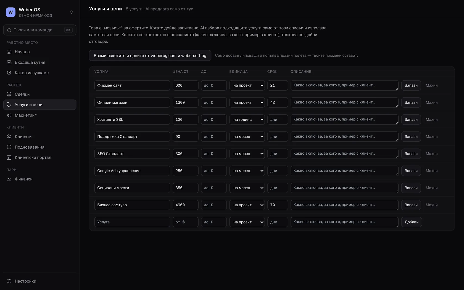The height and width of the screenshot is (290, 464).
Task: Click the Сделки target icon
Action: coord(9,94)
